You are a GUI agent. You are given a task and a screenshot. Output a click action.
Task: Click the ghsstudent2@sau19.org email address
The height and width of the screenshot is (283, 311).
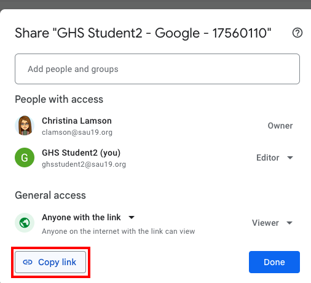(x=84, y=164)
